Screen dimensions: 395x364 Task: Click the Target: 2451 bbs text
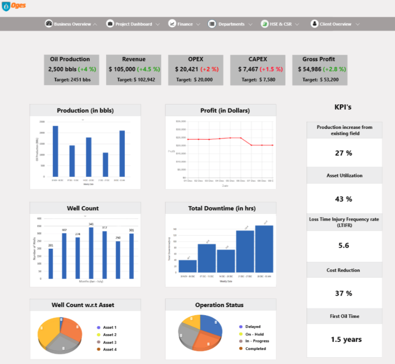pyautogui.click(x=72, y=80)
